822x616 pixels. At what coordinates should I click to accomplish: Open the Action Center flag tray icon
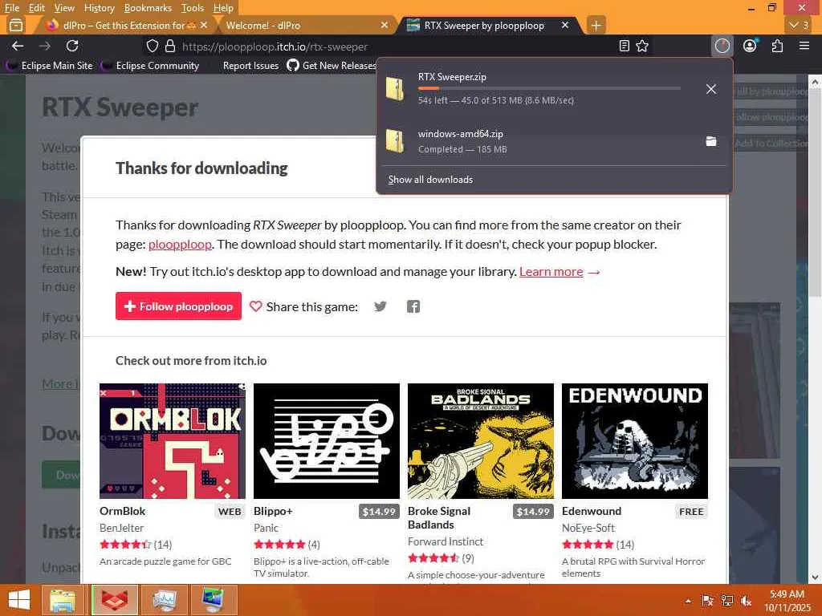click(707, 601)
